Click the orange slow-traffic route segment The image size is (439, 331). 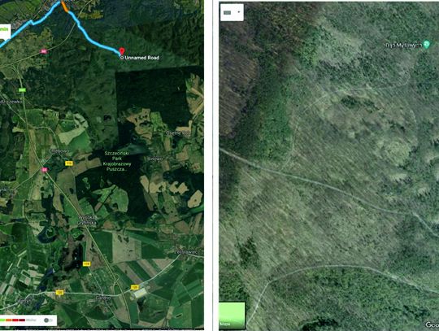click(x=65, y=7)
